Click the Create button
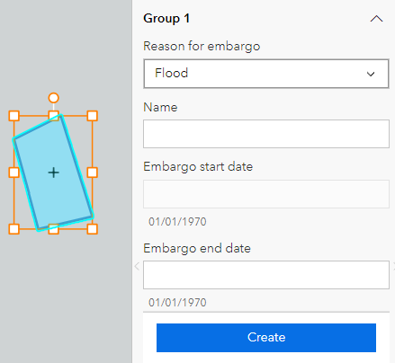395x363 pixels. pos(266,338)
